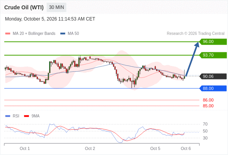Click the RSI 30 axis value
Viewport: 228px width, 155px height.
205,138
